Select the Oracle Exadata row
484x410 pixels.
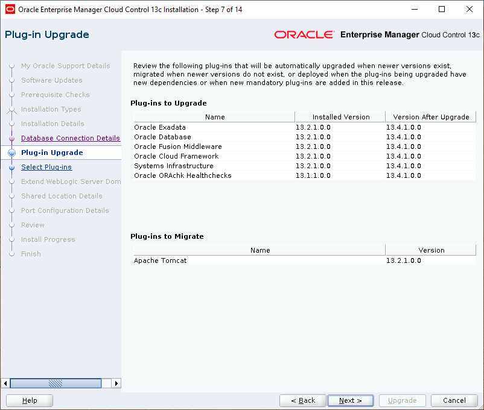pos(305,127)
